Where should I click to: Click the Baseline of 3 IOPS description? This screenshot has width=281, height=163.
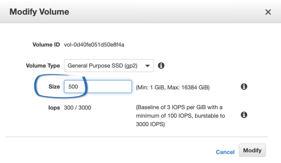[180, 116]
